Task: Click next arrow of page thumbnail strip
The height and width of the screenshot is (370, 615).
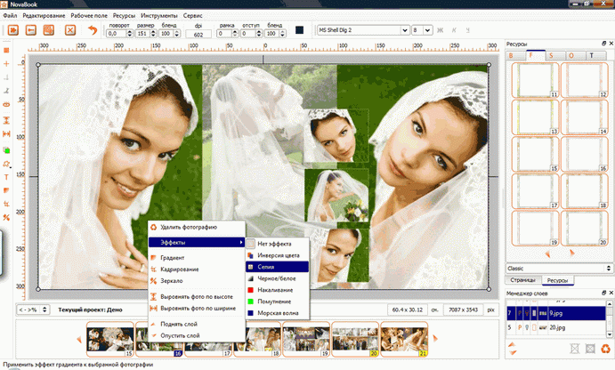Action: pyautogui.click(x=435, y=338)
